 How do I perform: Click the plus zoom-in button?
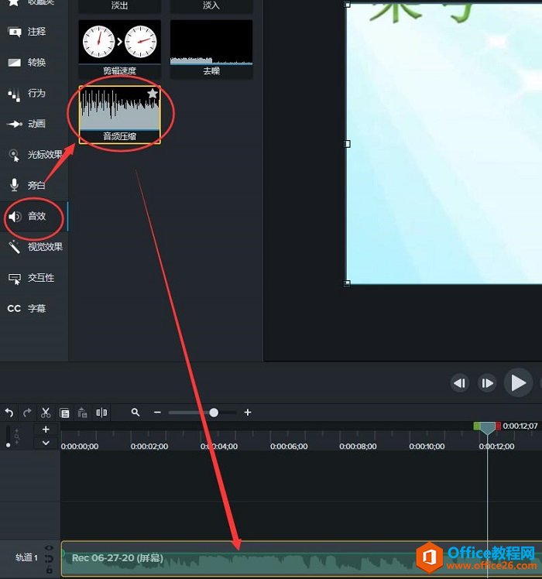(x=248, y=413)
